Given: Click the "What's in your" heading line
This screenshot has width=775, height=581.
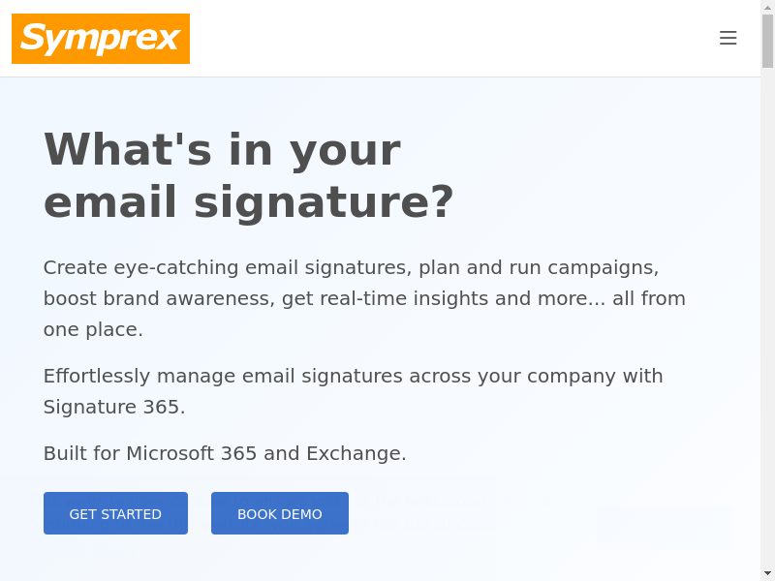Looking at the screenshot, I should (x=222, y=149).
